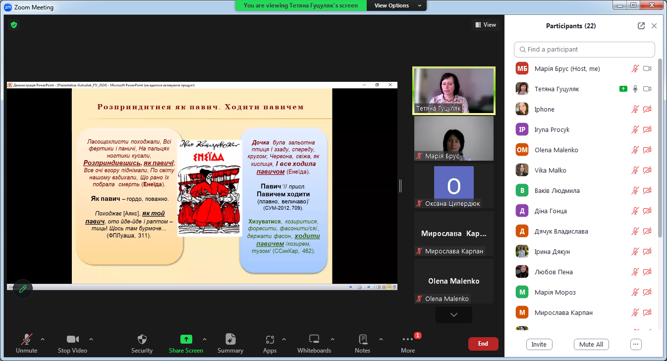This screenshot has height=361, width=667.
Task: Expand the audio options arrow beside Unmute
Action: [43, 340]
